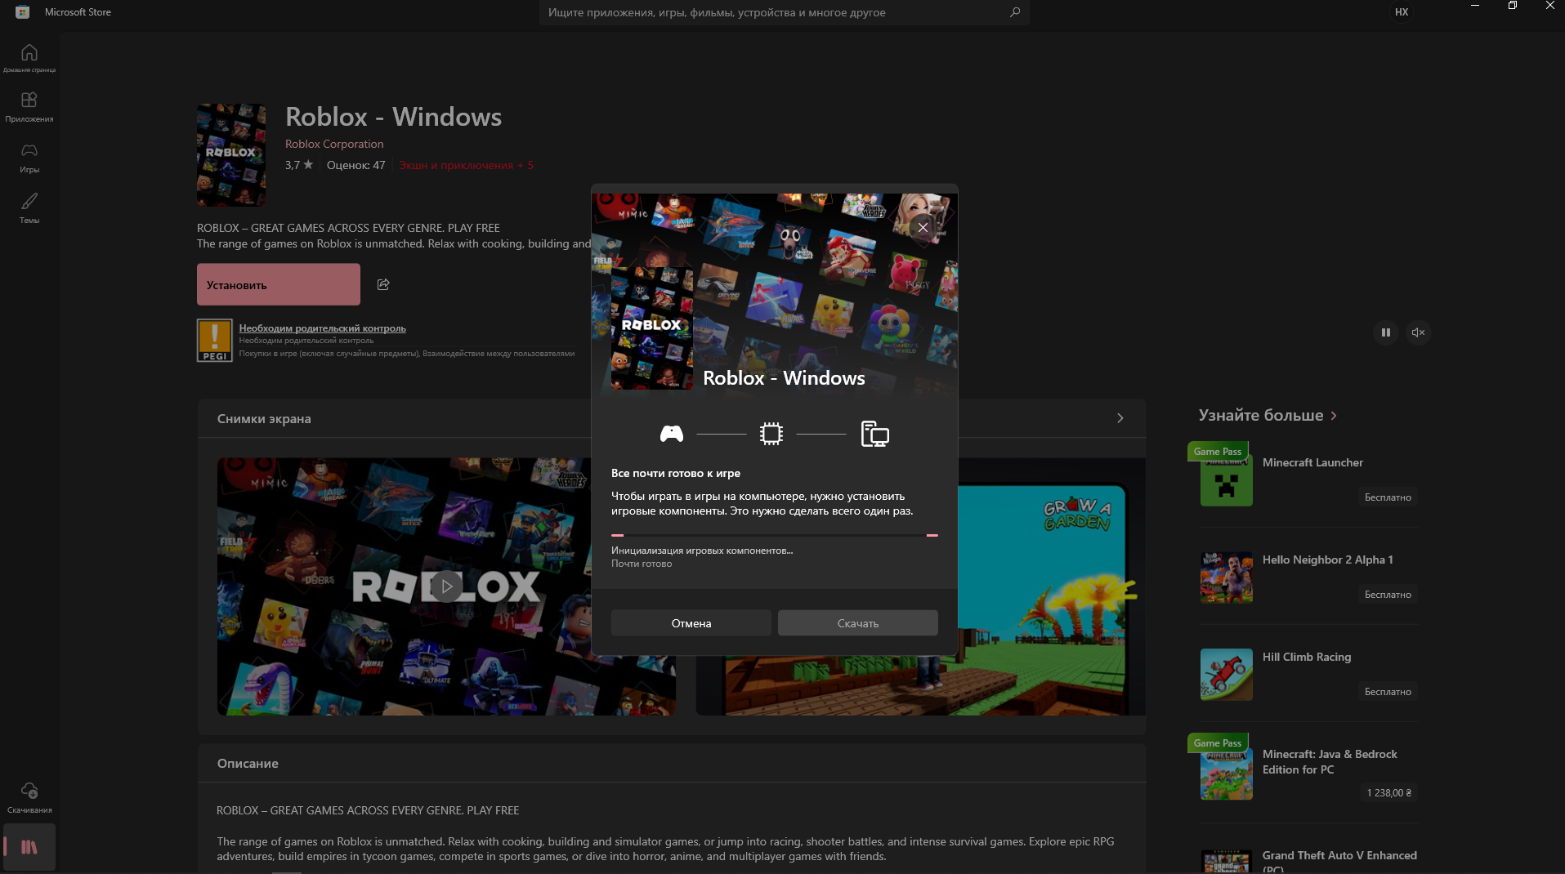Viewport: 1565px width, 874px height.
Task: Click the device screens step icon
Action: point(874,434)
